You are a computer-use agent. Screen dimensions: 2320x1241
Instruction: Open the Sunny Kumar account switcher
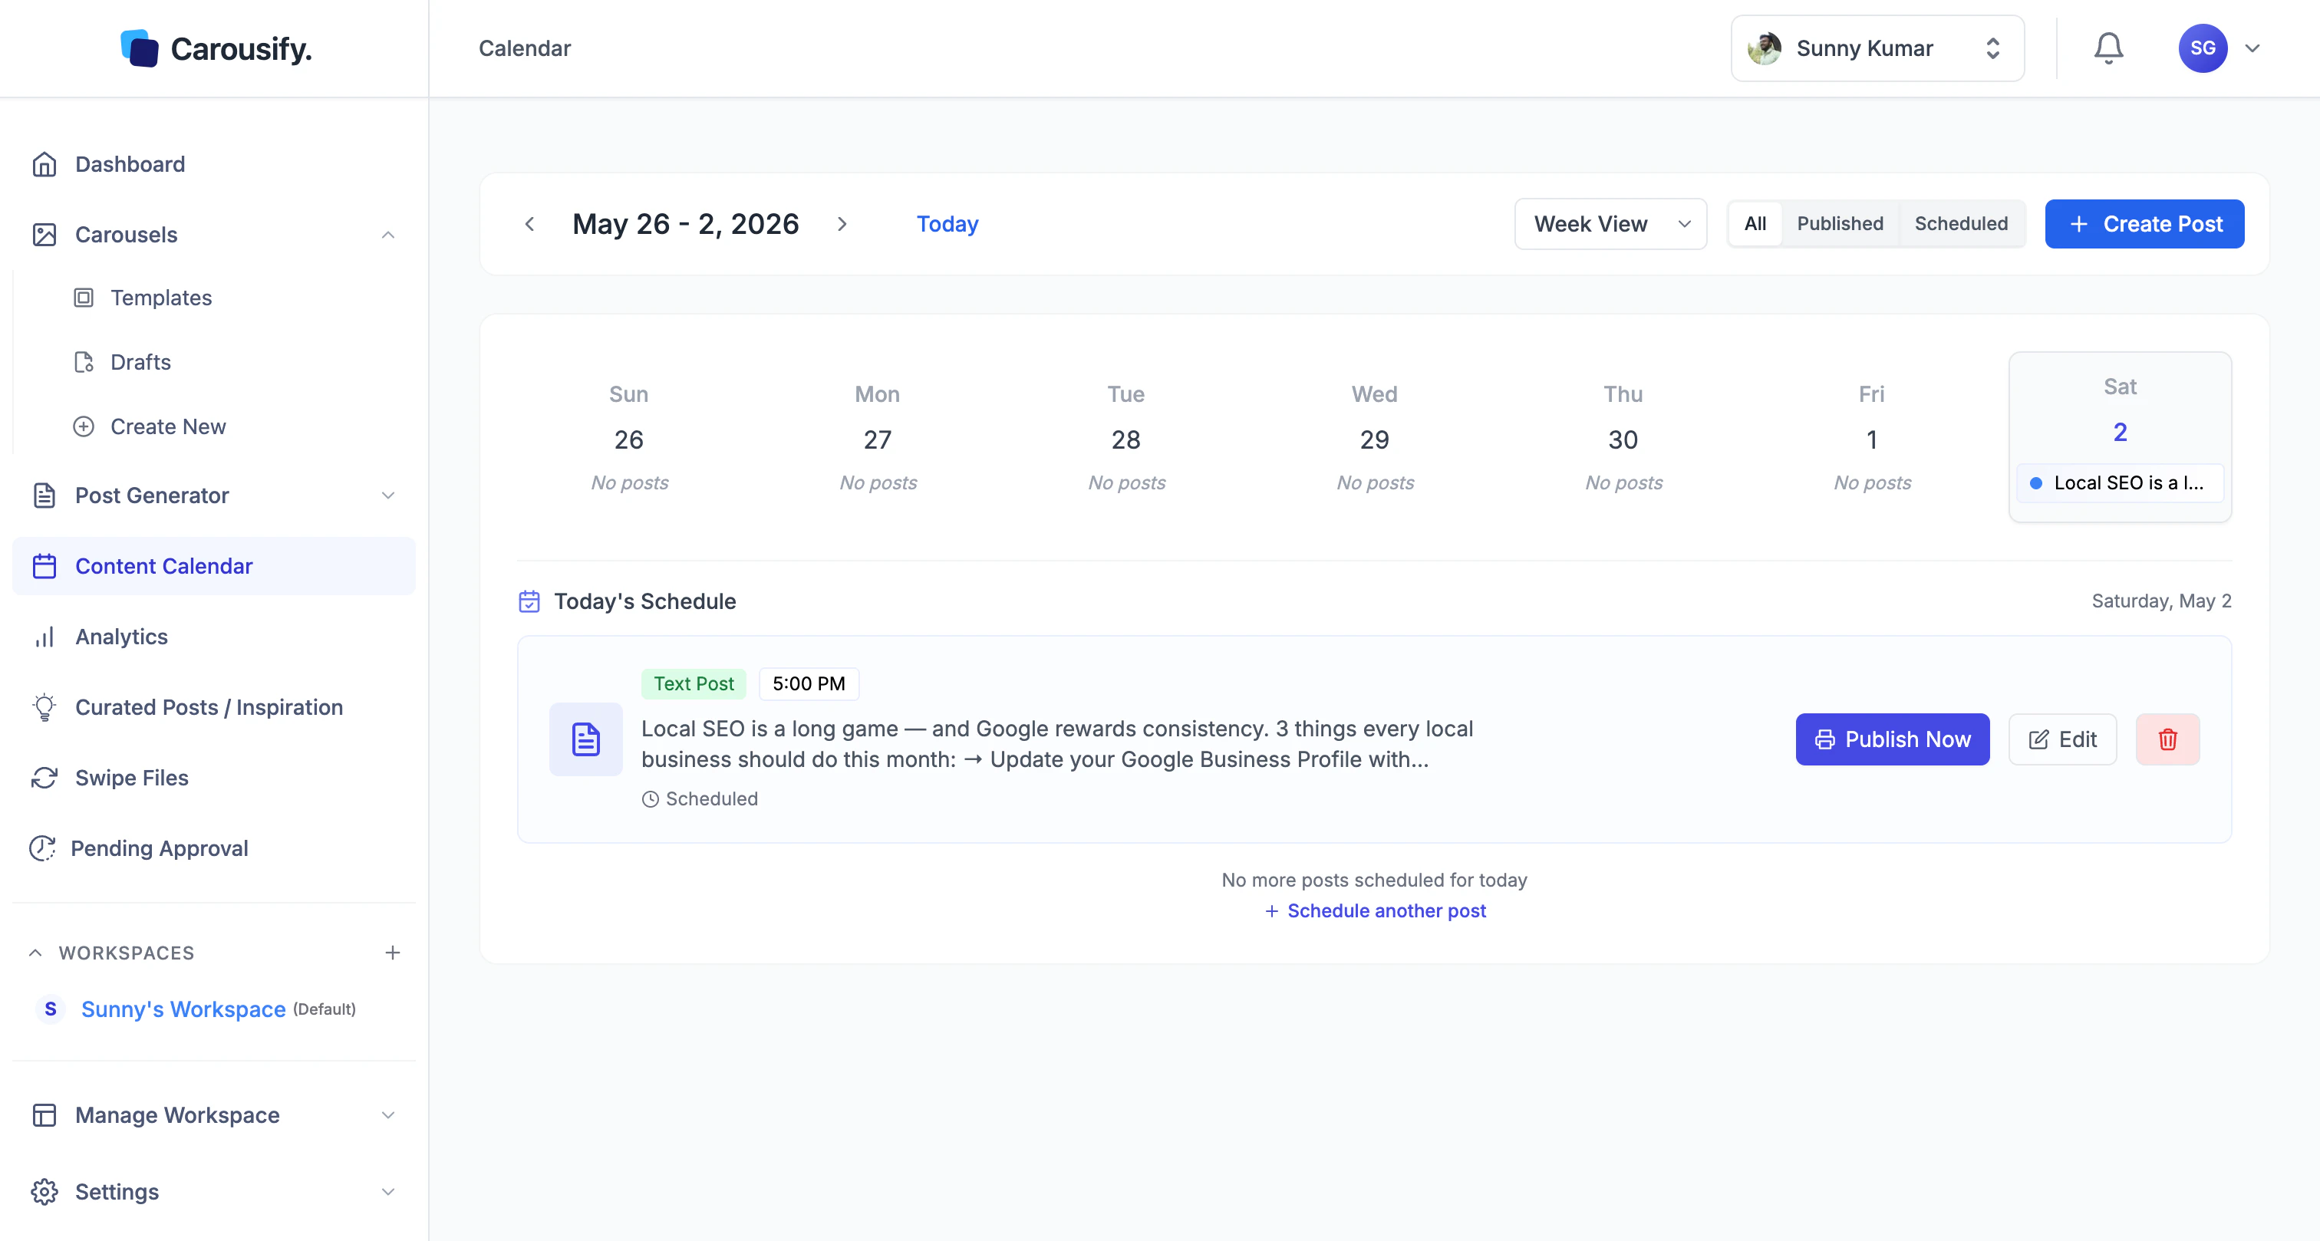click(x=1877, y=48)
